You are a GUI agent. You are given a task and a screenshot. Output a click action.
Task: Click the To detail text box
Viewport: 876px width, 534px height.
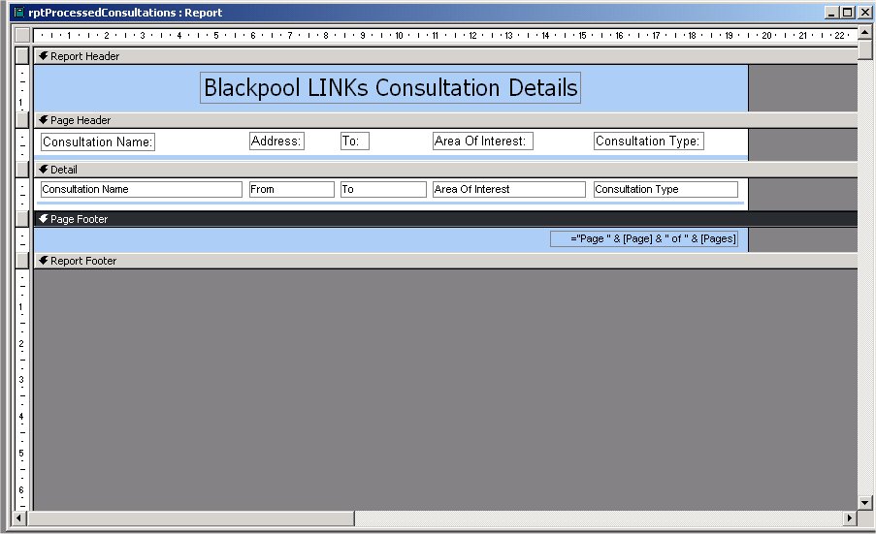pyautogui.click(x=384, y=189)
